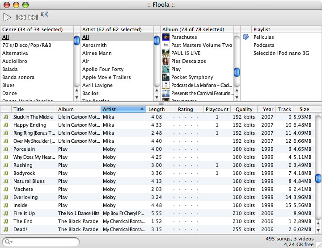Click the note icon beside Everloving
Viewport: 322px width, 248px height.
pyautogui.click(x=6, y=197)
